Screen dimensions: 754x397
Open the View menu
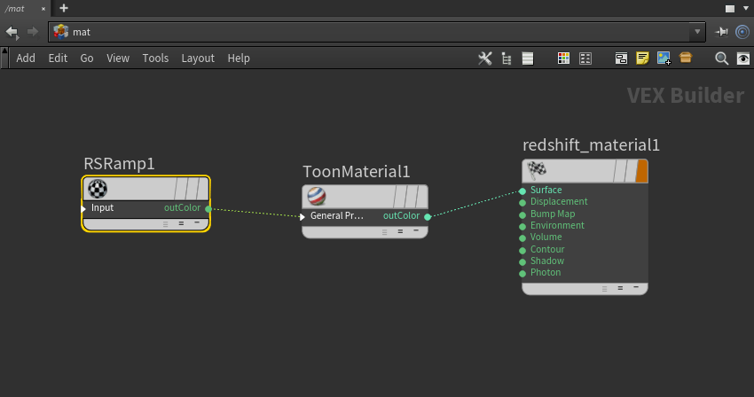point(118,58)
